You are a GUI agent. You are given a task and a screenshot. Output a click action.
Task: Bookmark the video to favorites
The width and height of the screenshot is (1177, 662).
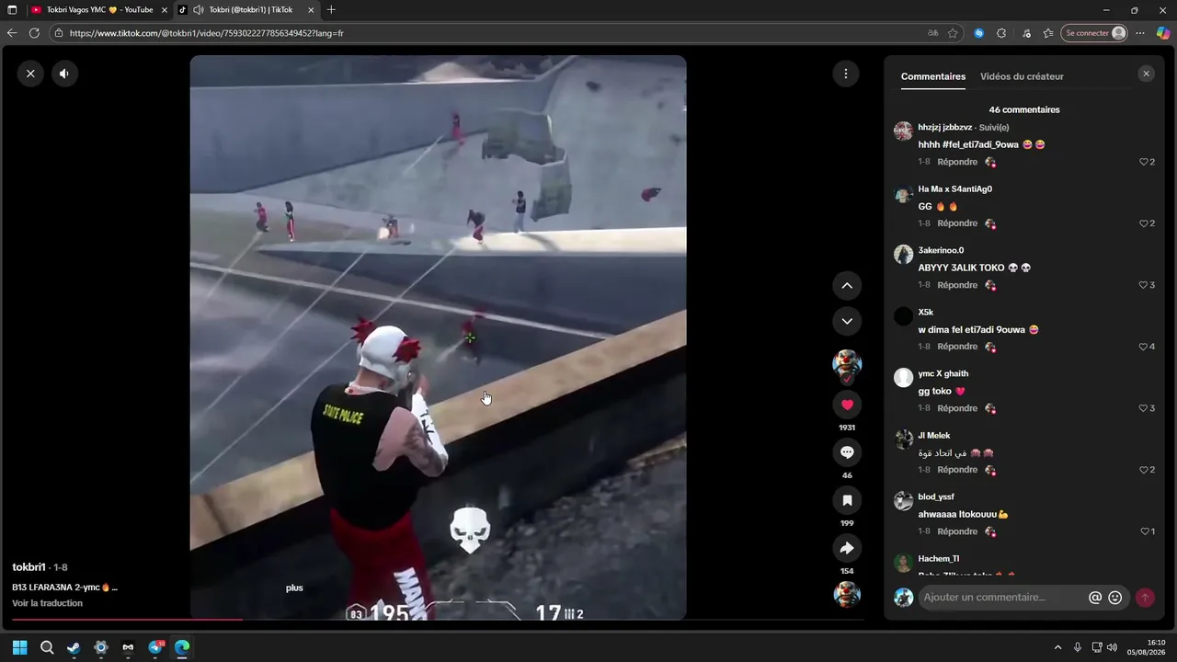[x=847, y=500]
